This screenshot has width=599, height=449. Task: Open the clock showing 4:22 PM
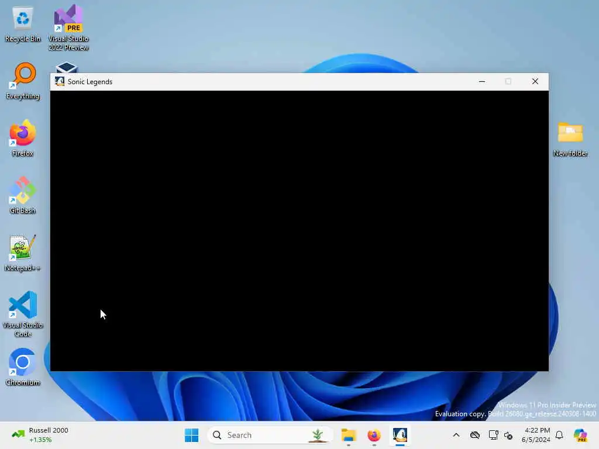(536, 435)
